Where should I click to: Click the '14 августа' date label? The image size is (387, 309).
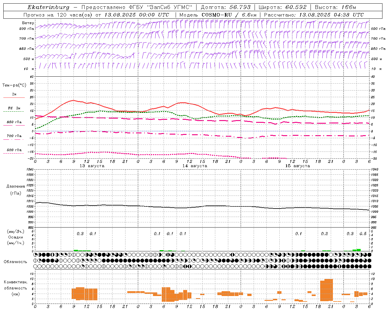point(195,166)
